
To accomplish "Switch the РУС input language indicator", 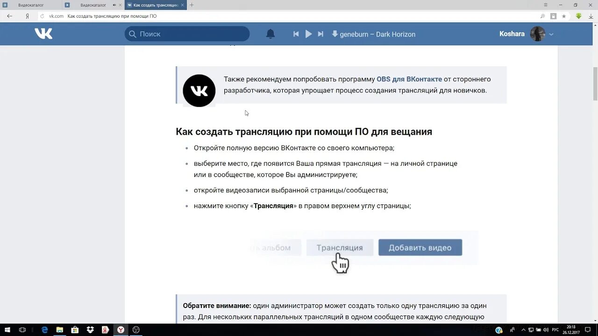I will [x=555, y=330].
